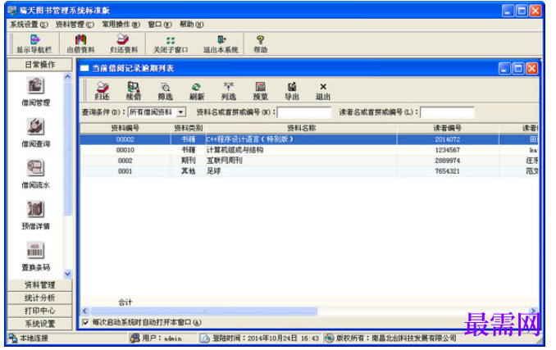Toggle 每次启动系统时自动打开本窗口 checkbox
Image resolution: width=556 pixels, height=350 pixels.
coord(85,322)
